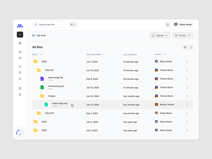Sort by the Date uploaded column

click(x=95, y=54)
